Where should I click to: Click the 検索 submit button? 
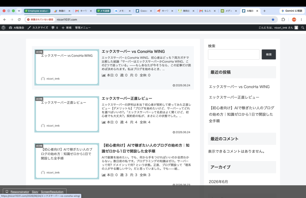269,54
